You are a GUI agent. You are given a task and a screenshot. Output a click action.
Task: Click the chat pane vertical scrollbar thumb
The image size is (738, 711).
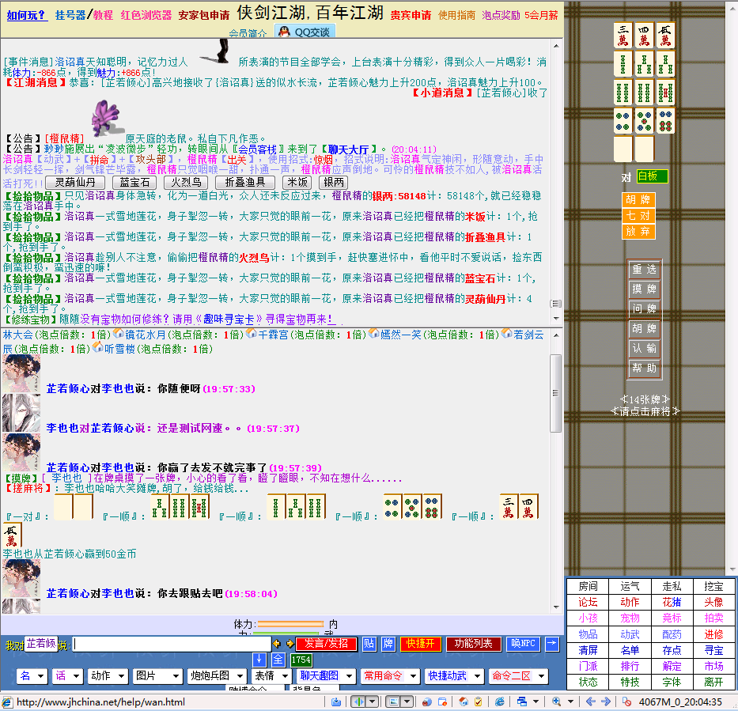(555, 393)
